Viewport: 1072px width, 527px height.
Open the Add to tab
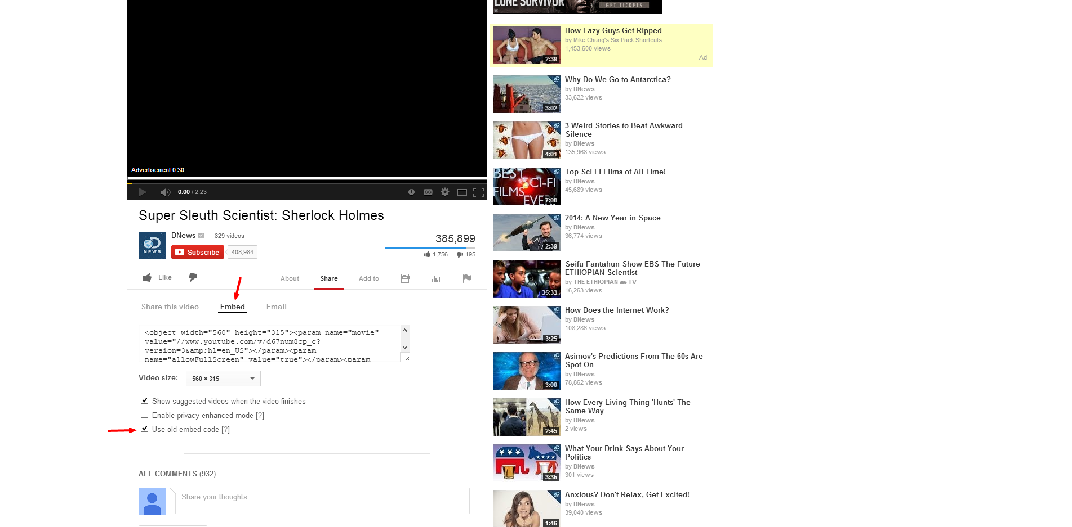coord(369,278)
